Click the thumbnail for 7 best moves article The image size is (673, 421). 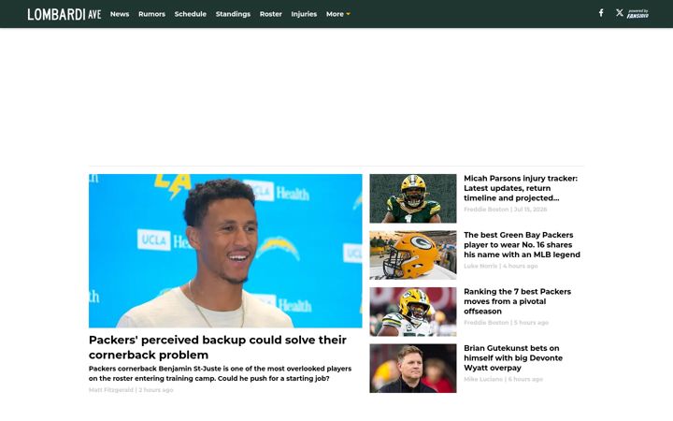tap(413, 312)
